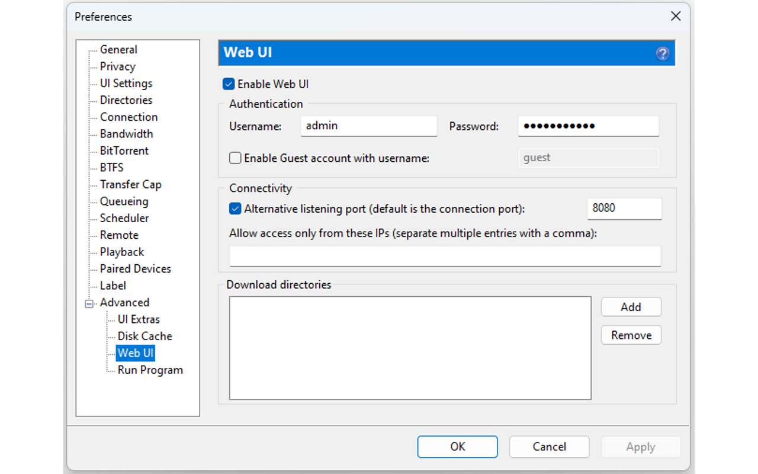Enable the Guest account checkbox
The height and width of the screenshot is (474, 758).
(235, 158)
